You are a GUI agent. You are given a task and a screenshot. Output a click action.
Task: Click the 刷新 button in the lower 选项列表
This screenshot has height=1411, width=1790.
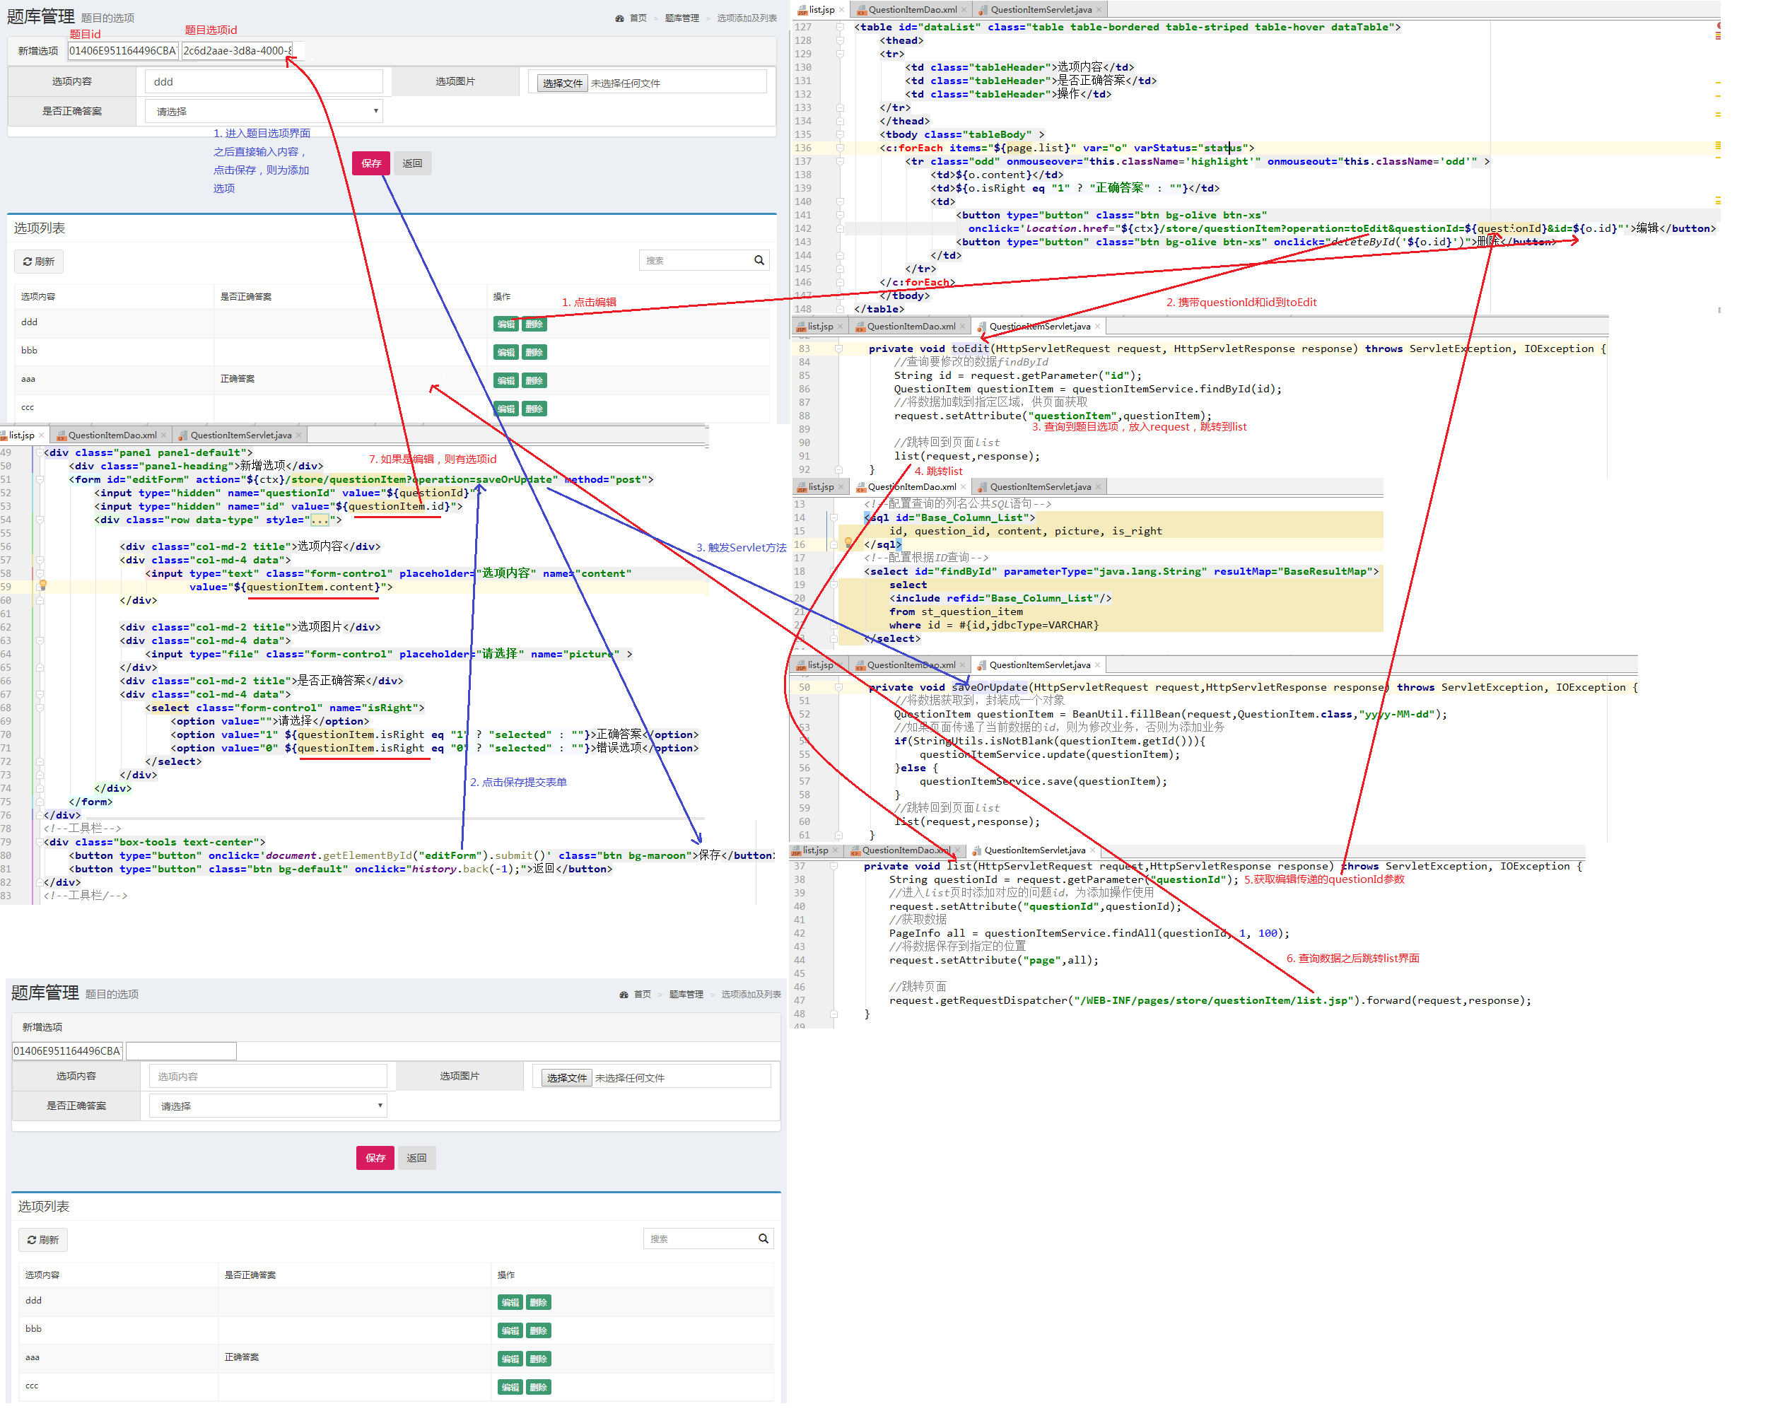tap(43, 1239)
